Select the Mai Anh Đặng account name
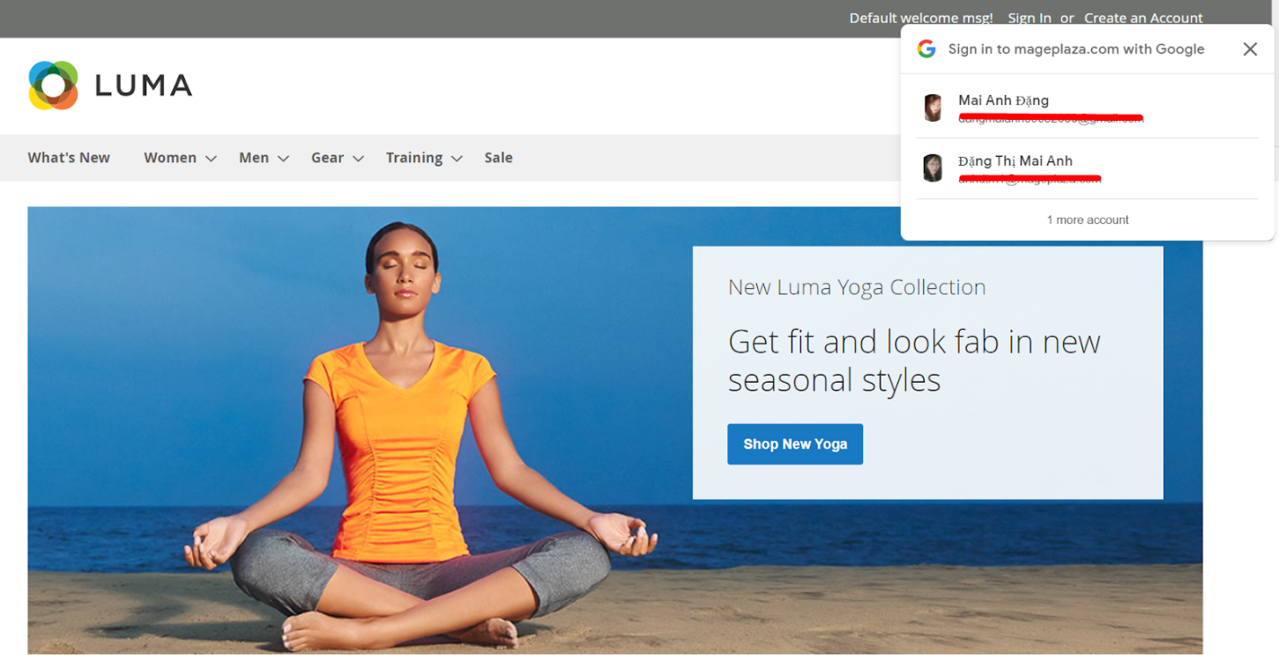This screenshot has height=655, width=1279. point(1003,100)
